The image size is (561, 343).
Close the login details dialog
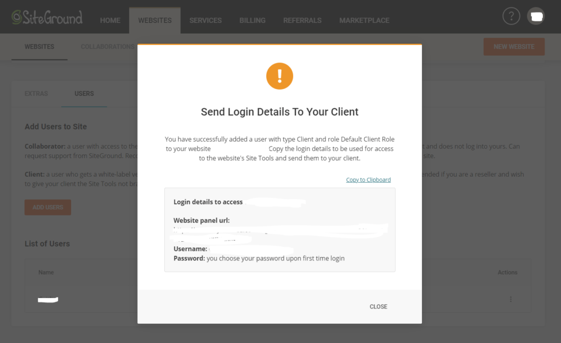point(378,306)
